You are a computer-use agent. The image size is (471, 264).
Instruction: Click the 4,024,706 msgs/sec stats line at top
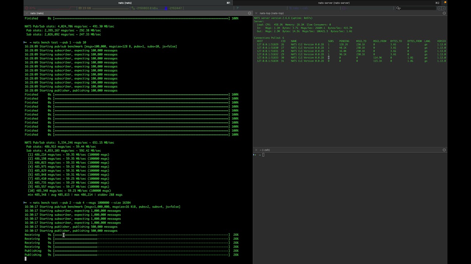[69, 26]
